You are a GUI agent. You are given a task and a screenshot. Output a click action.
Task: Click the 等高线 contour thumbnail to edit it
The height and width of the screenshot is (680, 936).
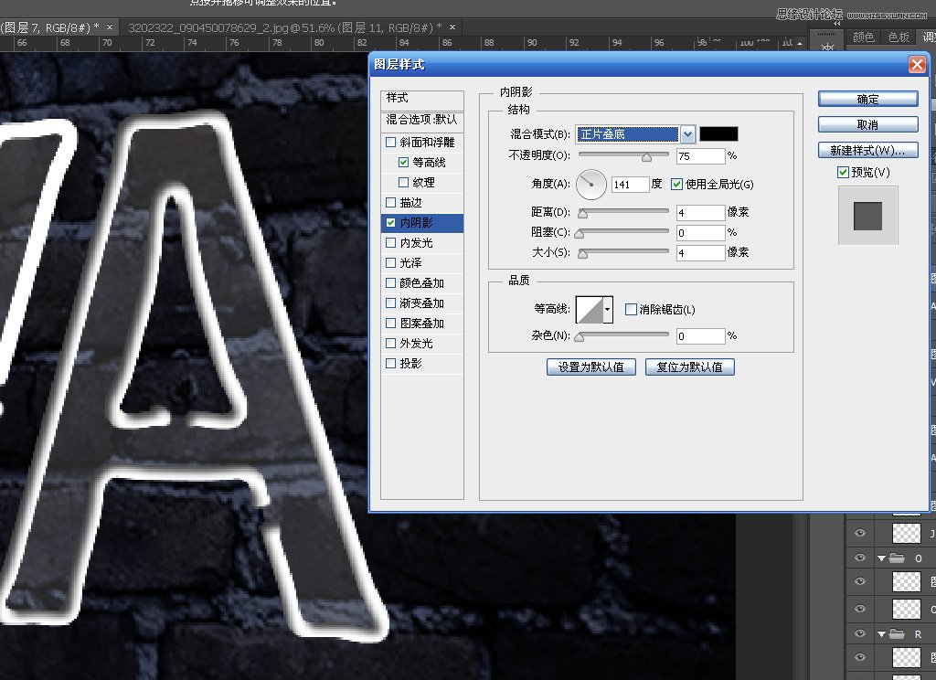591,309
